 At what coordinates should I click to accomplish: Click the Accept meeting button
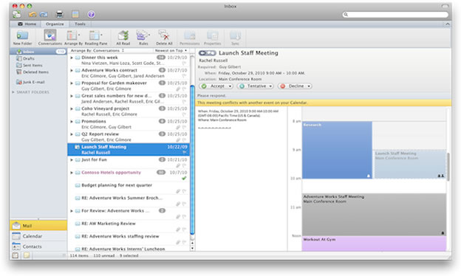pyautogui.click(x=214, y=86)
